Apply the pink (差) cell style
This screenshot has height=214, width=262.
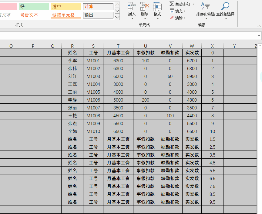8,7
